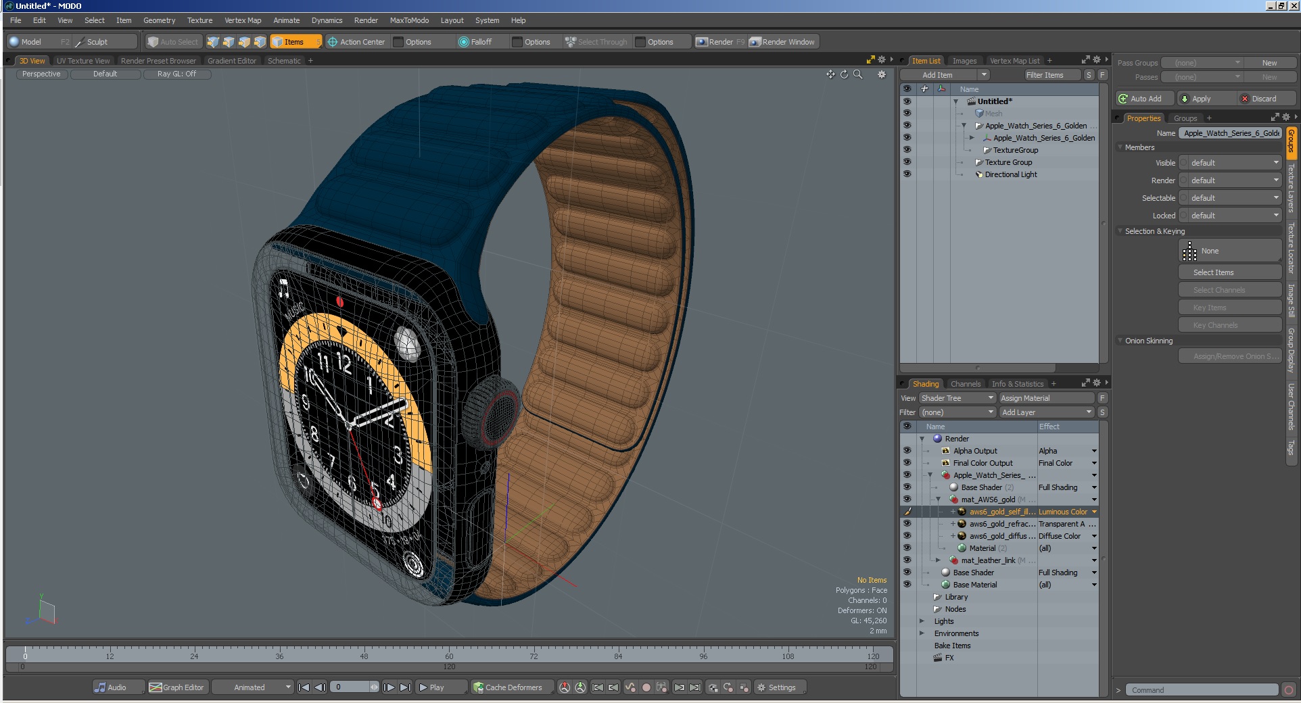Activate the Items selection mode

click(x=295, y=42)
